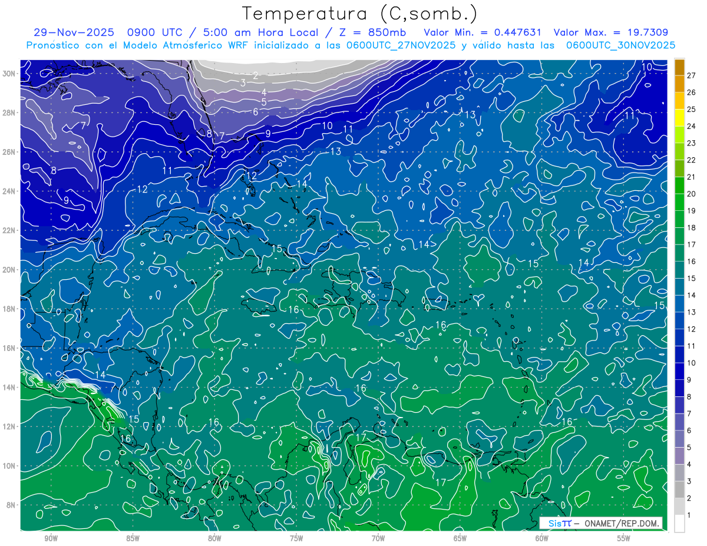Click the contour label "5" on the map
707x546 pixels.
264,102
